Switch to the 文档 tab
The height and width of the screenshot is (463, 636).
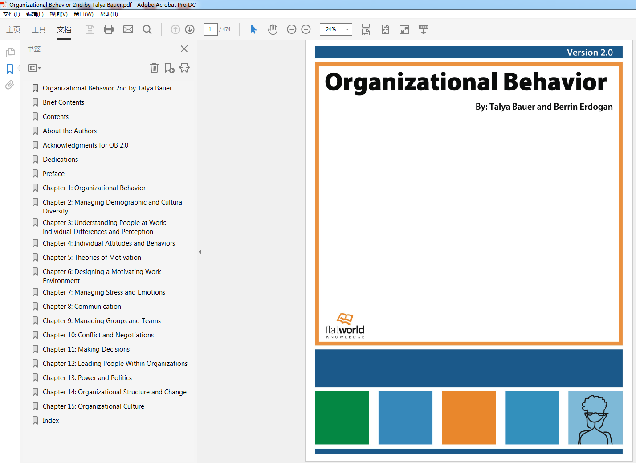(64, 29)
